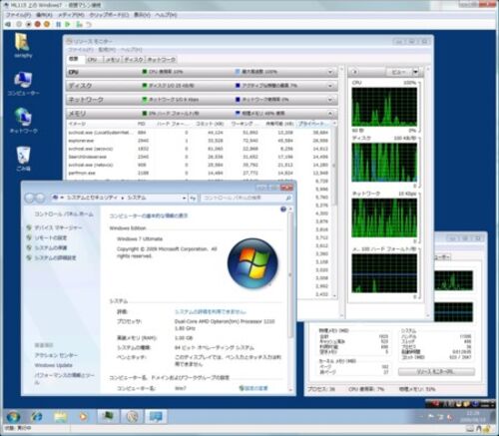Image resolution: width=499 pixels, height=436 pixels.
Task: Open the breadcrumb root dropdown arrow
Action: pos(62,198)
